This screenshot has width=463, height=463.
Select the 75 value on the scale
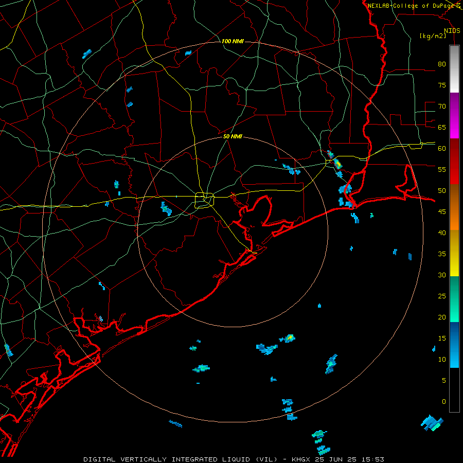442,85
